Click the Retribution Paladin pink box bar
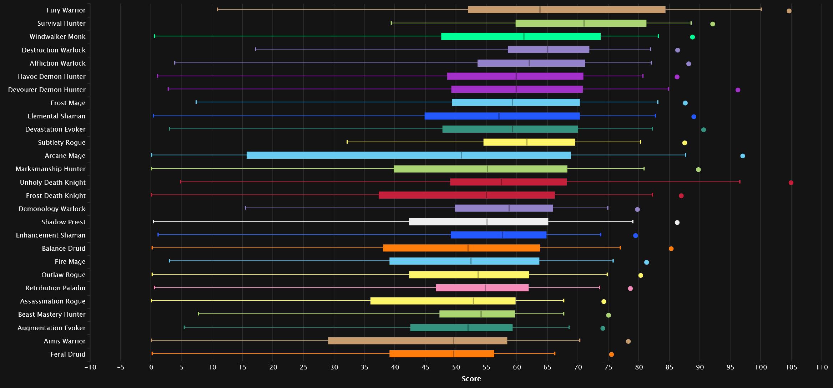This screenshot has height=388, width=833. [482, 288]
